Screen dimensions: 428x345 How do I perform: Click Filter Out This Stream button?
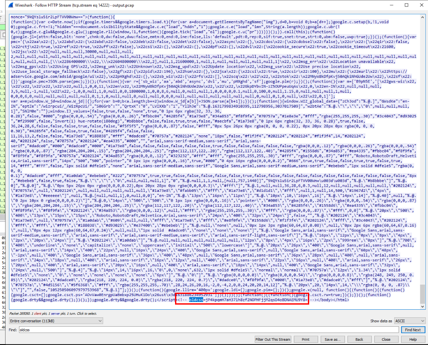pyautogui.click(x=273, y=339)
